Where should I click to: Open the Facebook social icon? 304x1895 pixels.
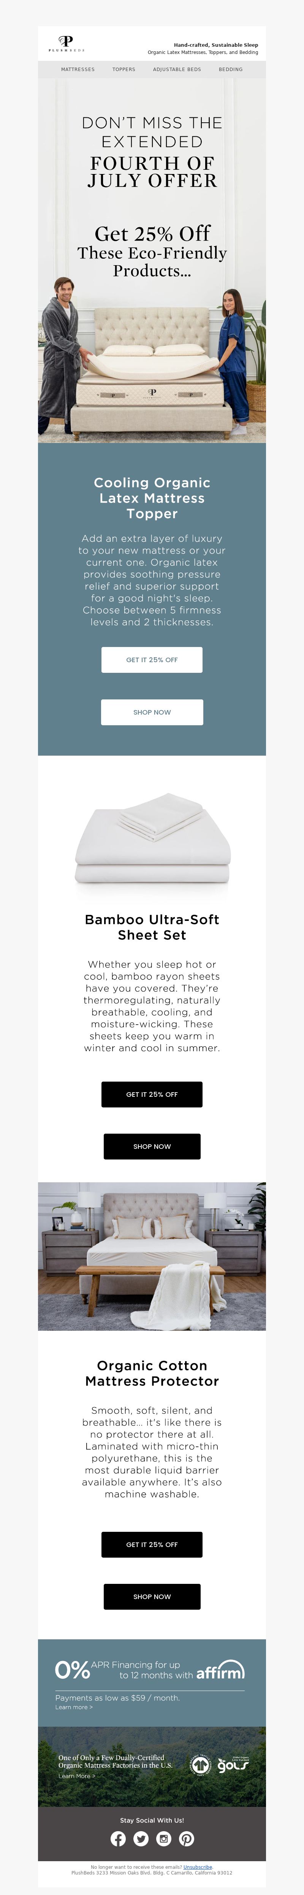click(x=118, y=1838)
